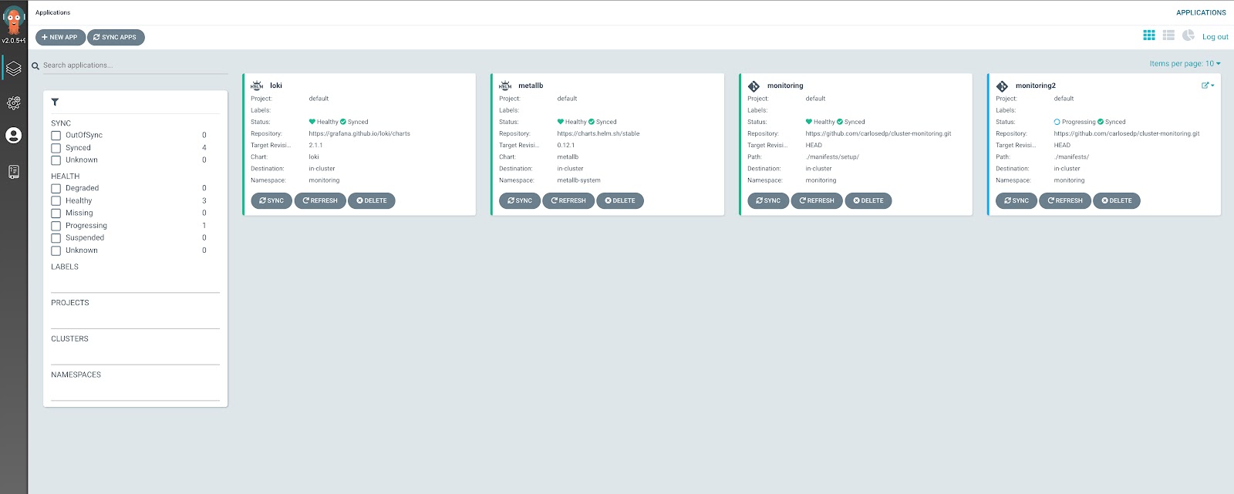Refresh the monitoring2 application
Screen dimensions: 1234x494
tap(1065, 200)
